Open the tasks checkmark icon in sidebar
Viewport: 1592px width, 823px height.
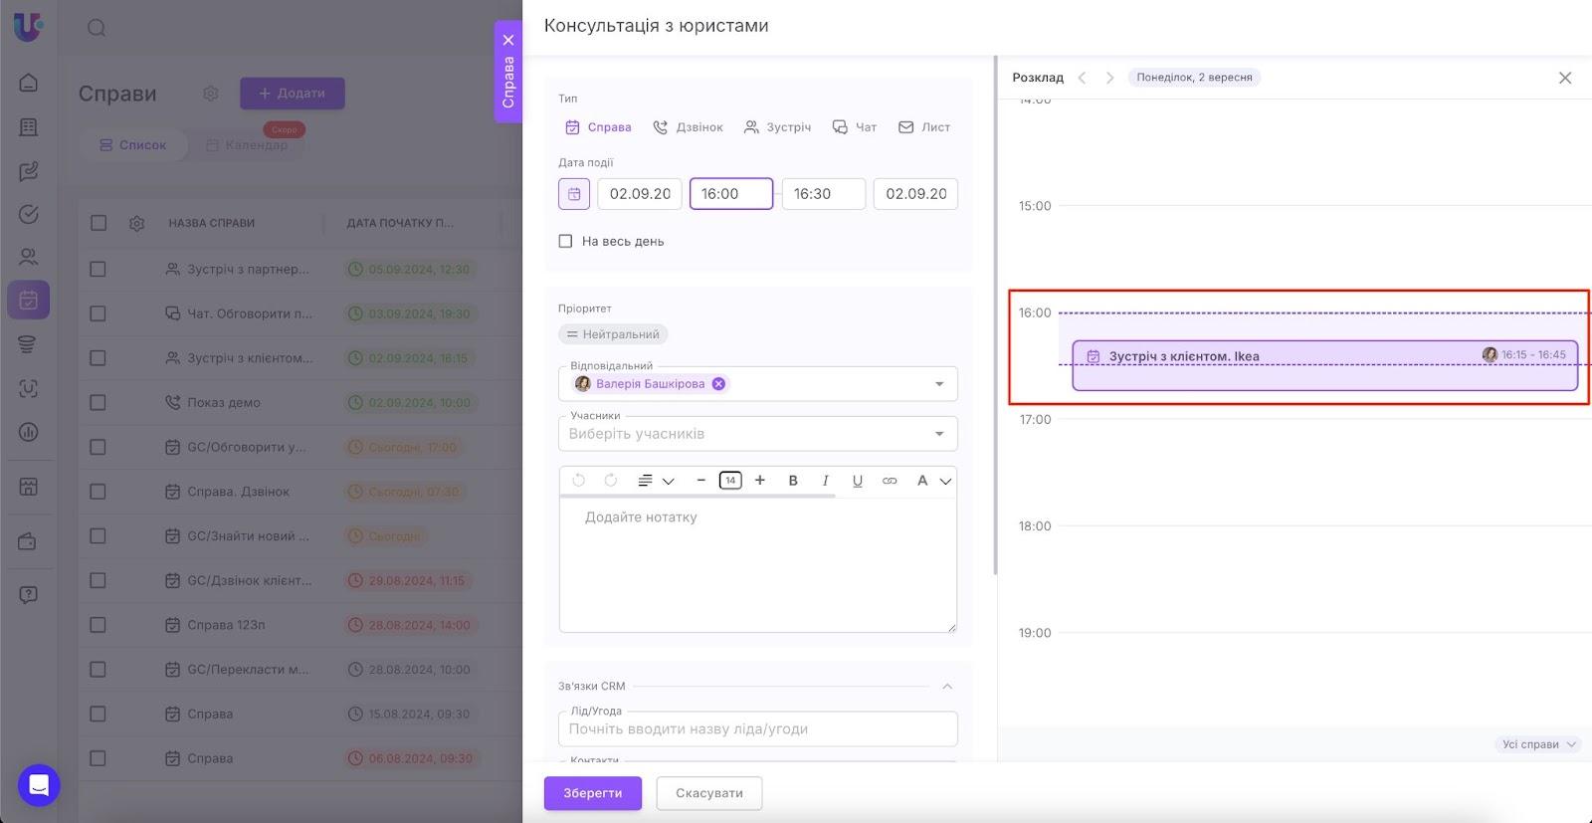(x=29, y=214)
